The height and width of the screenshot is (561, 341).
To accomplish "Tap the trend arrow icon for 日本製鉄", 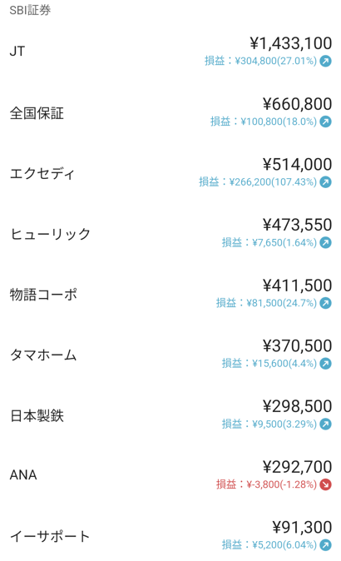I will tap(325, 424).
